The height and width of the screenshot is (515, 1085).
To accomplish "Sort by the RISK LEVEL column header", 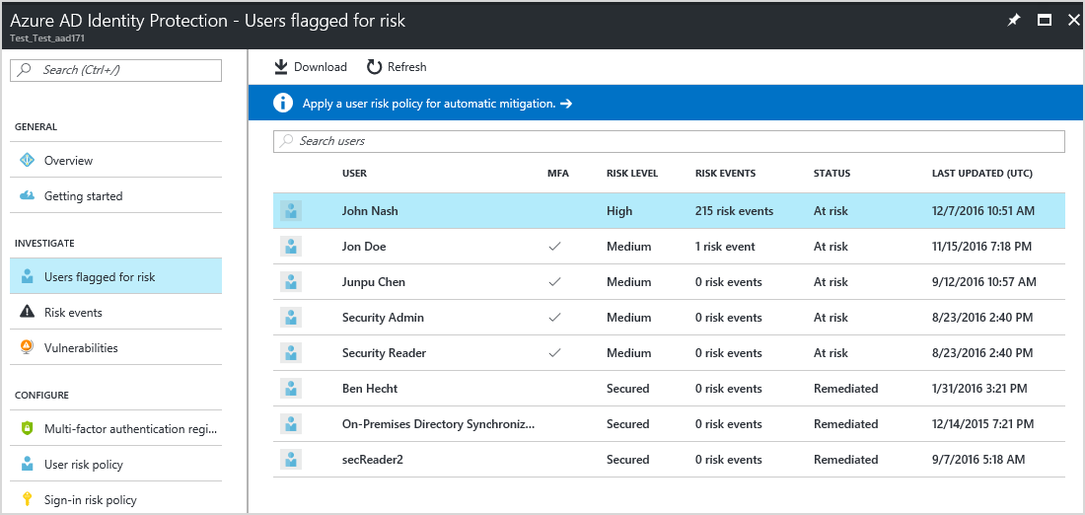I will click(632, 174).
